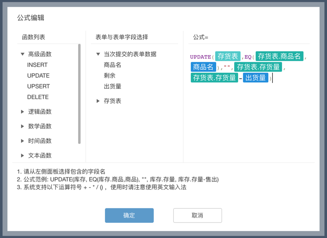The width and height of the screenshot is (327, 238).
Task: Click the 当次提交的表单数据 label
Action: (x=130, y=54)
